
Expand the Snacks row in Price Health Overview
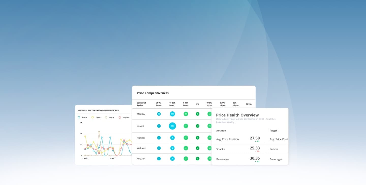tap(220, 149)
